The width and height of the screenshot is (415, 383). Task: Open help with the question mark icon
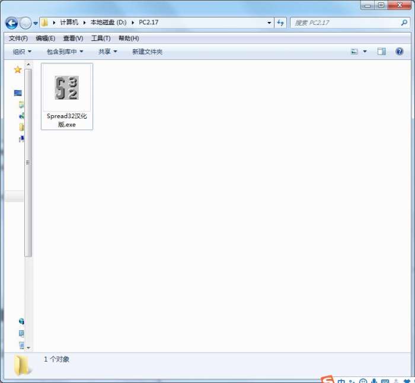399,51
